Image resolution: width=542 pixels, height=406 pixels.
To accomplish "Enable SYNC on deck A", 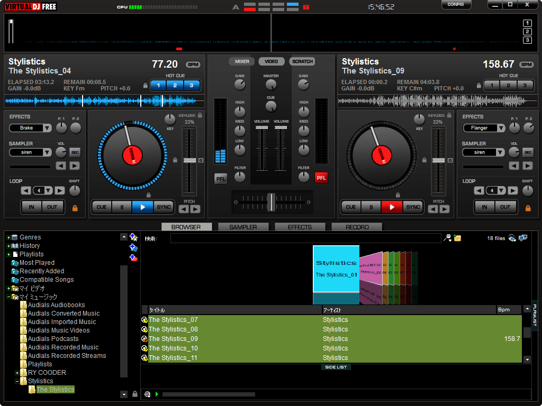I will click(x=164, y=207).
